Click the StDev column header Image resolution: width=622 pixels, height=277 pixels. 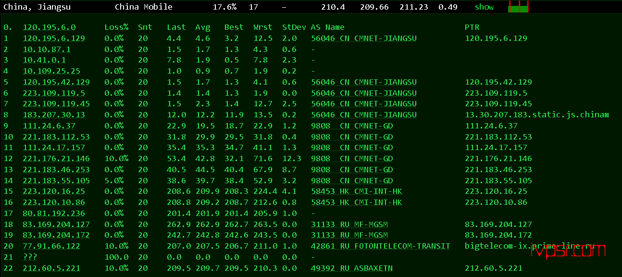[x=294, y=27]
